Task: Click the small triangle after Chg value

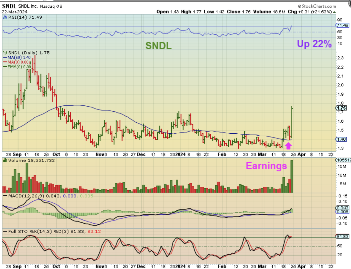Action: click(x=334, y=12)
